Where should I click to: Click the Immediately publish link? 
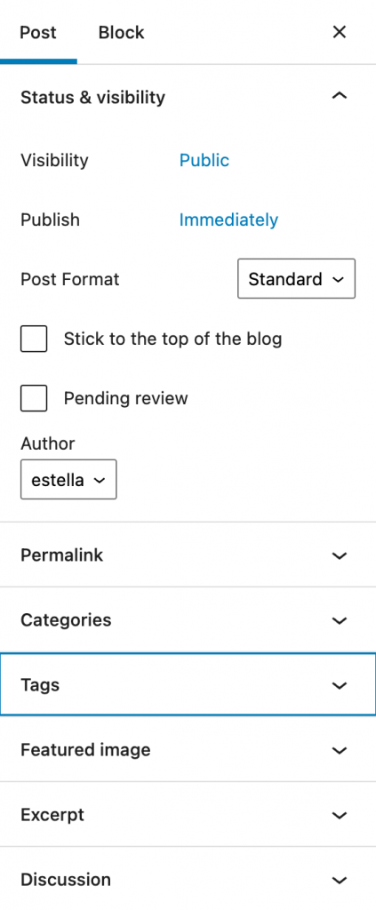228,220
